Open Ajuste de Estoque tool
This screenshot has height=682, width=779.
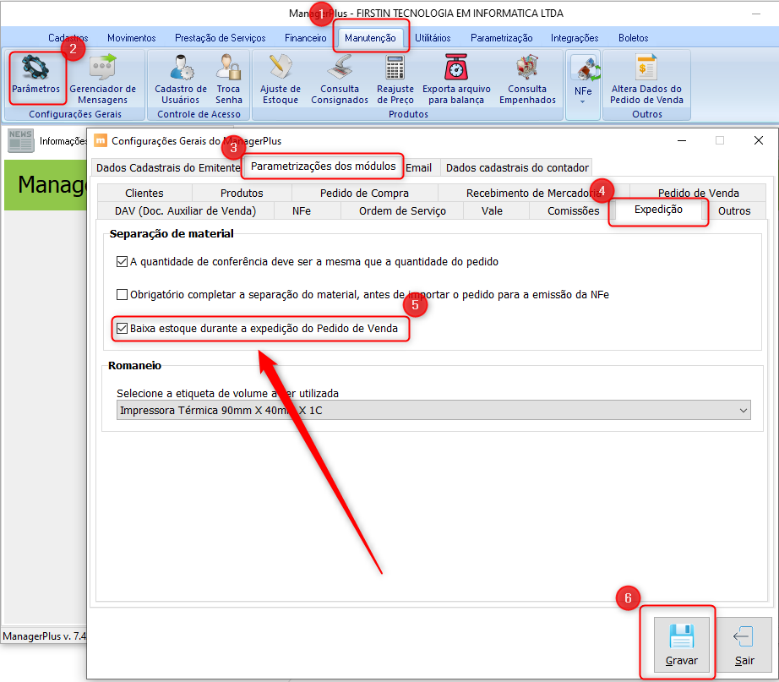point(280,79)
